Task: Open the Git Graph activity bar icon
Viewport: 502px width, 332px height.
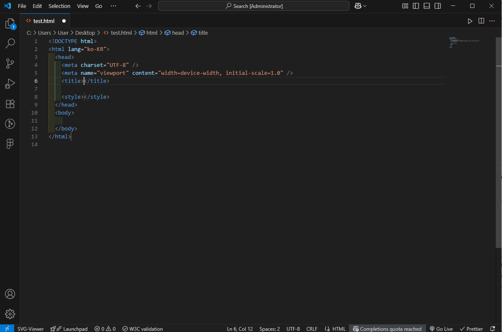Action: [x=10, y=124]
